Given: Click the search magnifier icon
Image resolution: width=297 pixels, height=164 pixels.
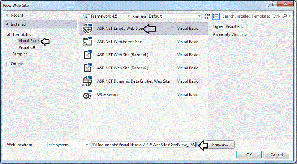Looking at the screenshot, I should click(284, 16).
